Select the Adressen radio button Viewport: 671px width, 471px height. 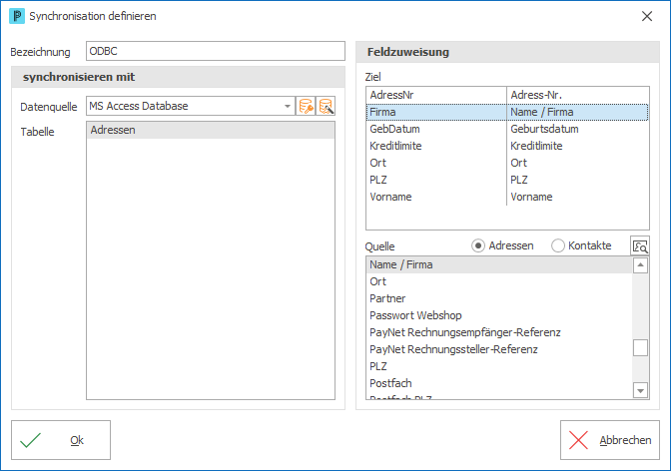pyautogui.click(x=478, y=246)
